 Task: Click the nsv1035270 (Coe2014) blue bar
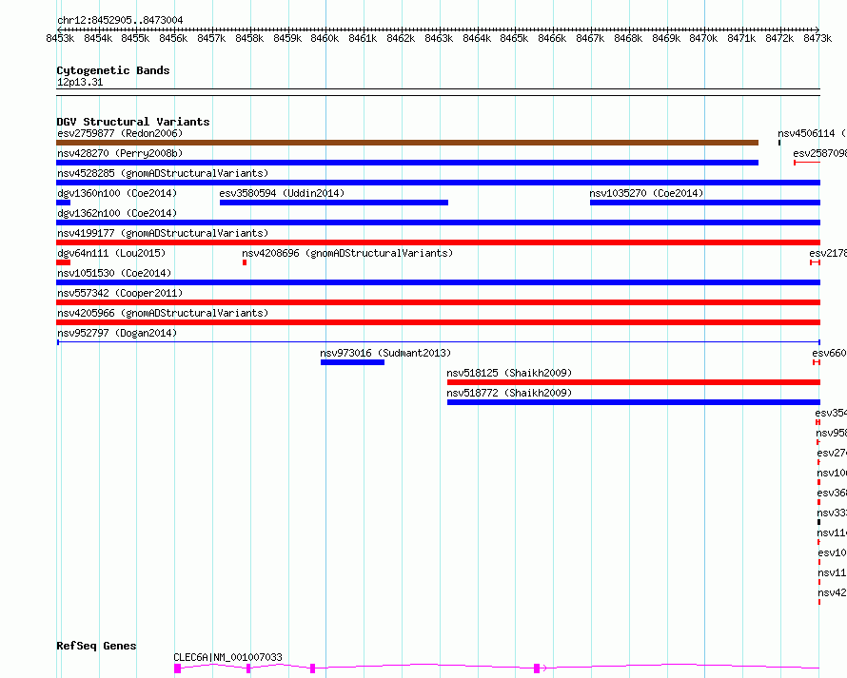click(x=704, y=203)
